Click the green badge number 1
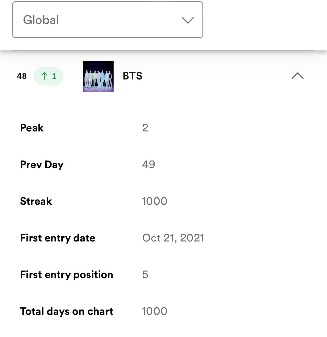 pyautogui.click(x=54, y=76)
